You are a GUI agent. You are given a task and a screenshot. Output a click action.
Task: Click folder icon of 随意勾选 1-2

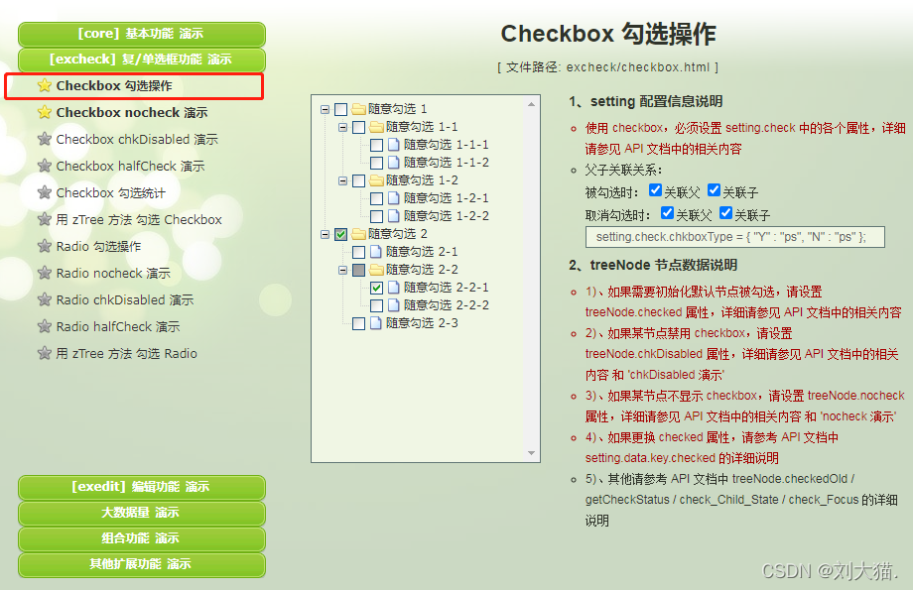pos(377,180)
